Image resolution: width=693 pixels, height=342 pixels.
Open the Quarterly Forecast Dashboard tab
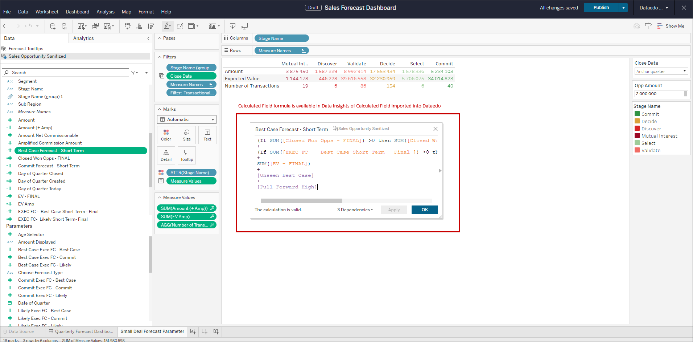[x=81, y=331]
